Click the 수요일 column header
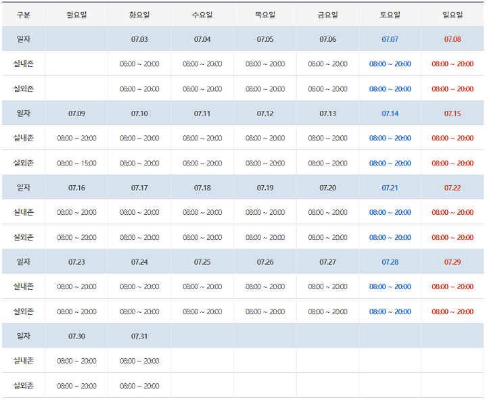Image resolution: width=487 pixels, height=400 pixels. pos(202,15)
